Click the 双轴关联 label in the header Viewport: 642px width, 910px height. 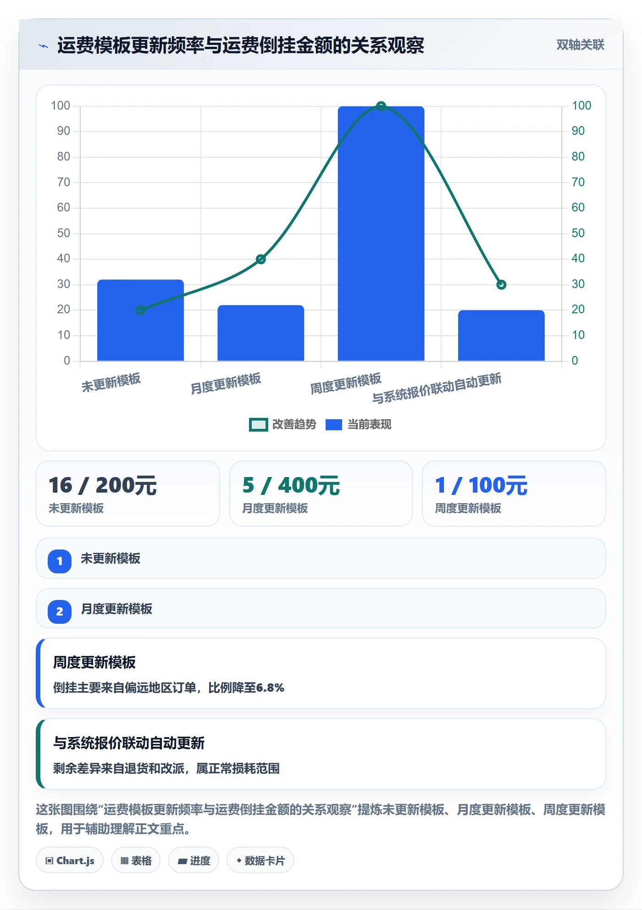point(580,45)
